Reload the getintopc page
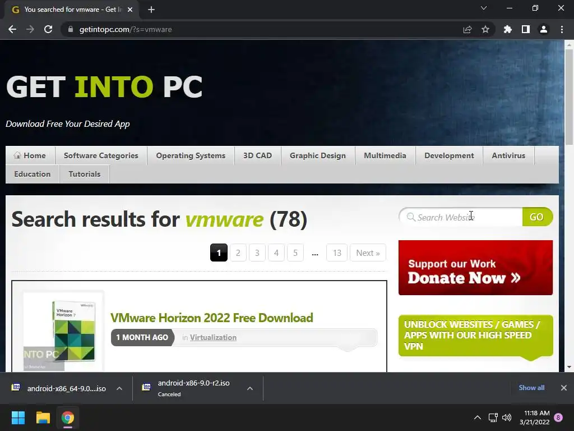The height and width of the screenshot is (431, 574). coord(48,29)
